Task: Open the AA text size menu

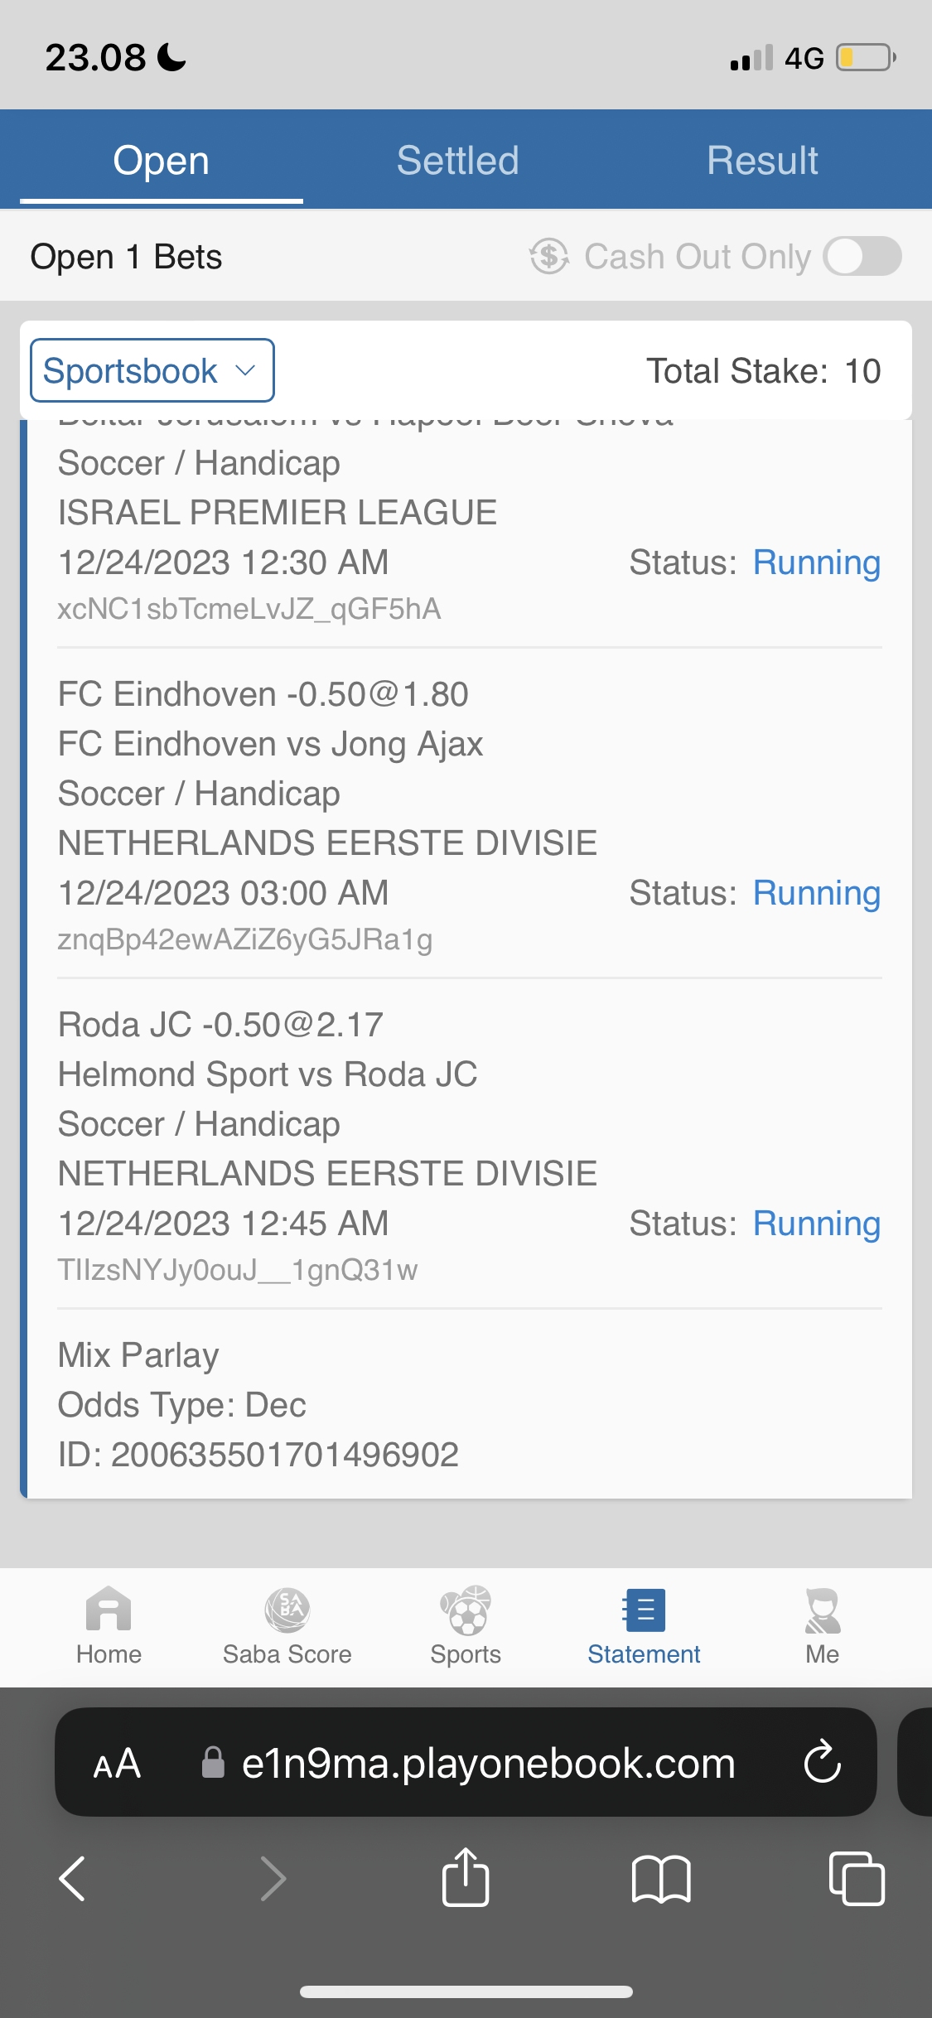Action: (117, 1763)
